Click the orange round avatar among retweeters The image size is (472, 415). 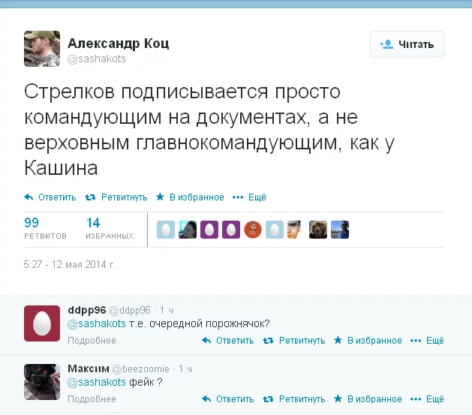click(253, 230)
